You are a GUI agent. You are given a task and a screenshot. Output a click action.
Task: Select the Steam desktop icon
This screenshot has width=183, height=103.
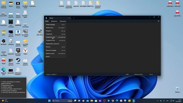[18, 61]
